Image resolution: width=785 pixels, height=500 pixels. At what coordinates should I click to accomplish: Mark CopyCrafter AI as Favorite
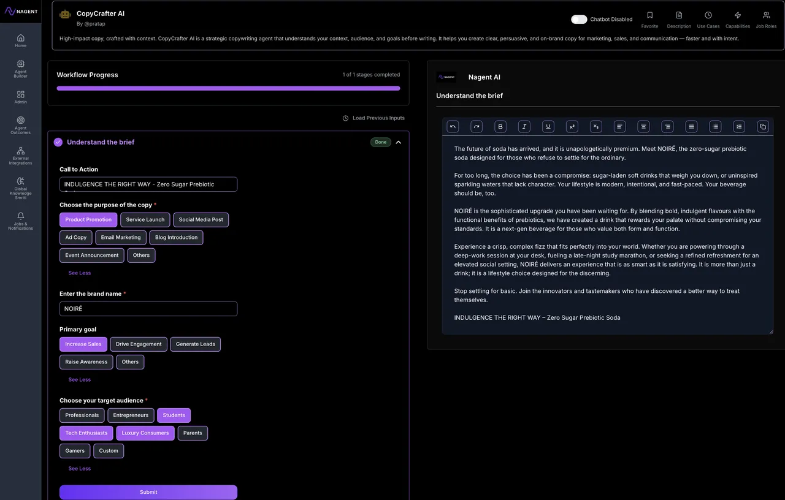pyautogui.click(x=649, y=19)
